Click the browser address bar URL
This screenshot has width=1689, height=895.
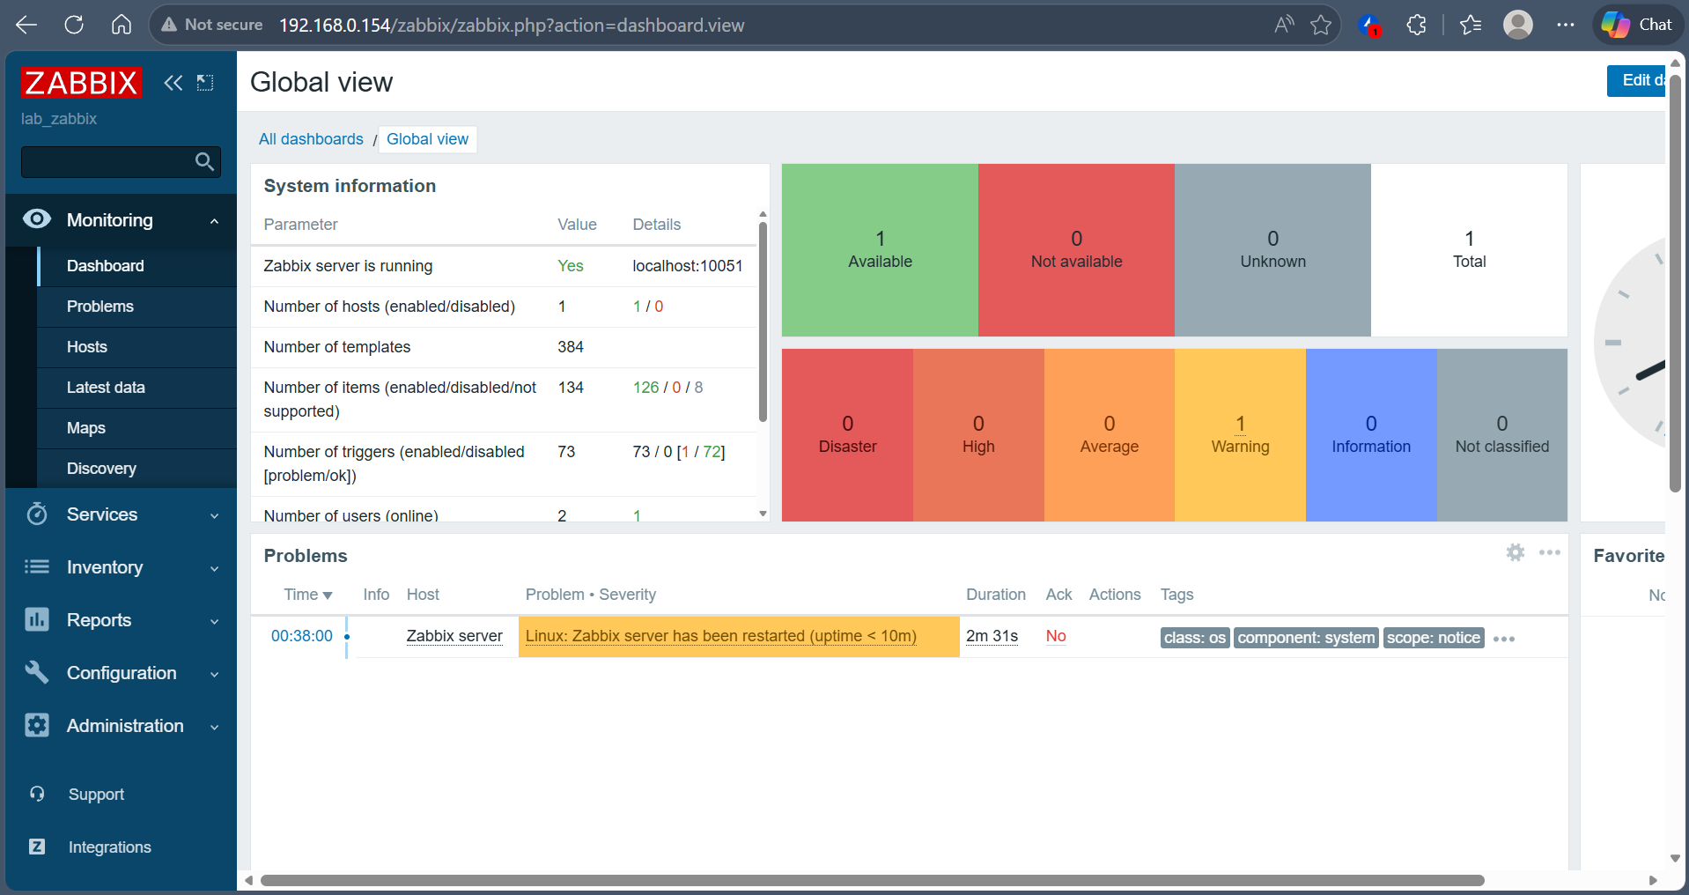point(512,25)
